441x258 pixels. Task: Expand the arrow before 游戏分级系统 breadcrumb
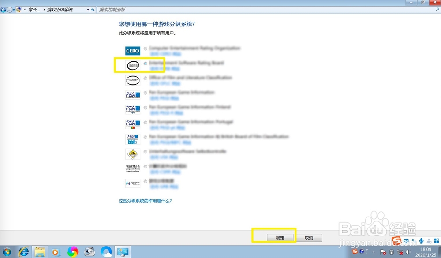(x=44, y=10)
